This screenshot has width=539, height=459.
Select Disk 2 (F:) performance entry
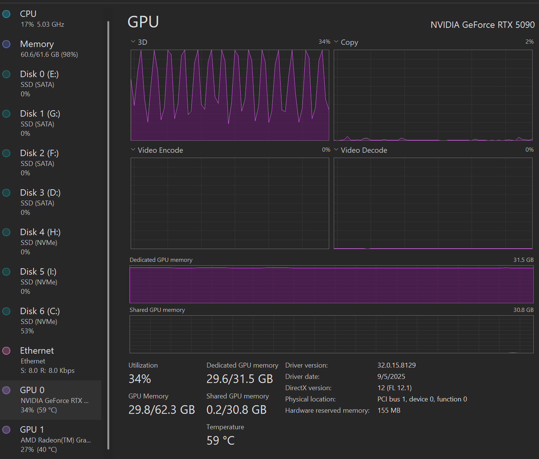51,163
